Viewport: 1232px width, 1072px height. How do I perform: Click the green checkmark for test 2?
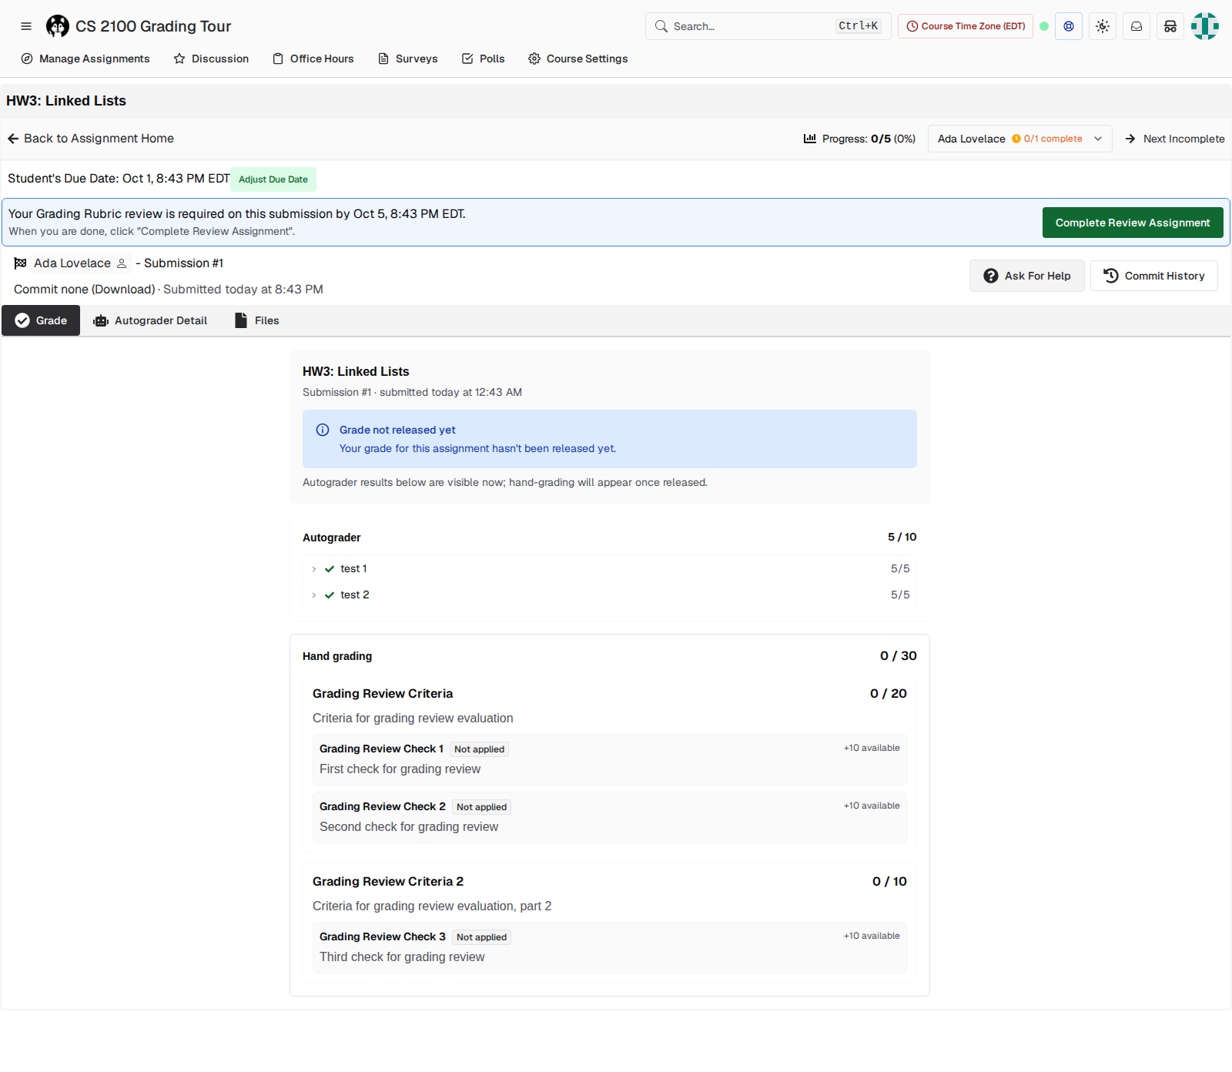[x=330, y=595]
